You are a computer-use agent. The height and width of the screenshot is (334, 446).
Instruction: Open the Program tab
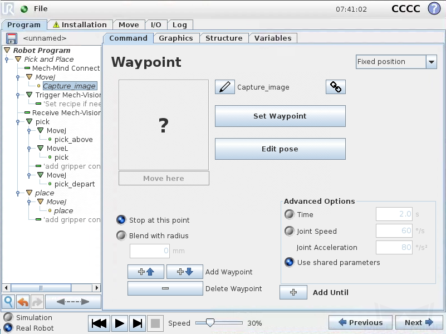click(24, 24)
